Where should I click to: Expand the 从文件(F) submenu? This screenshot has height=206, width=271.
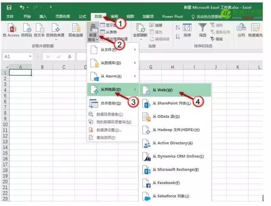[x=113, y=50]
